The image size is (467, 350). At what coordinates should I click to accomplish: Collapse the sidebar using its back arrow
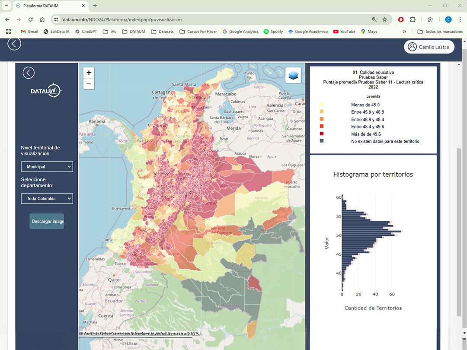click(x=29, y=73)
